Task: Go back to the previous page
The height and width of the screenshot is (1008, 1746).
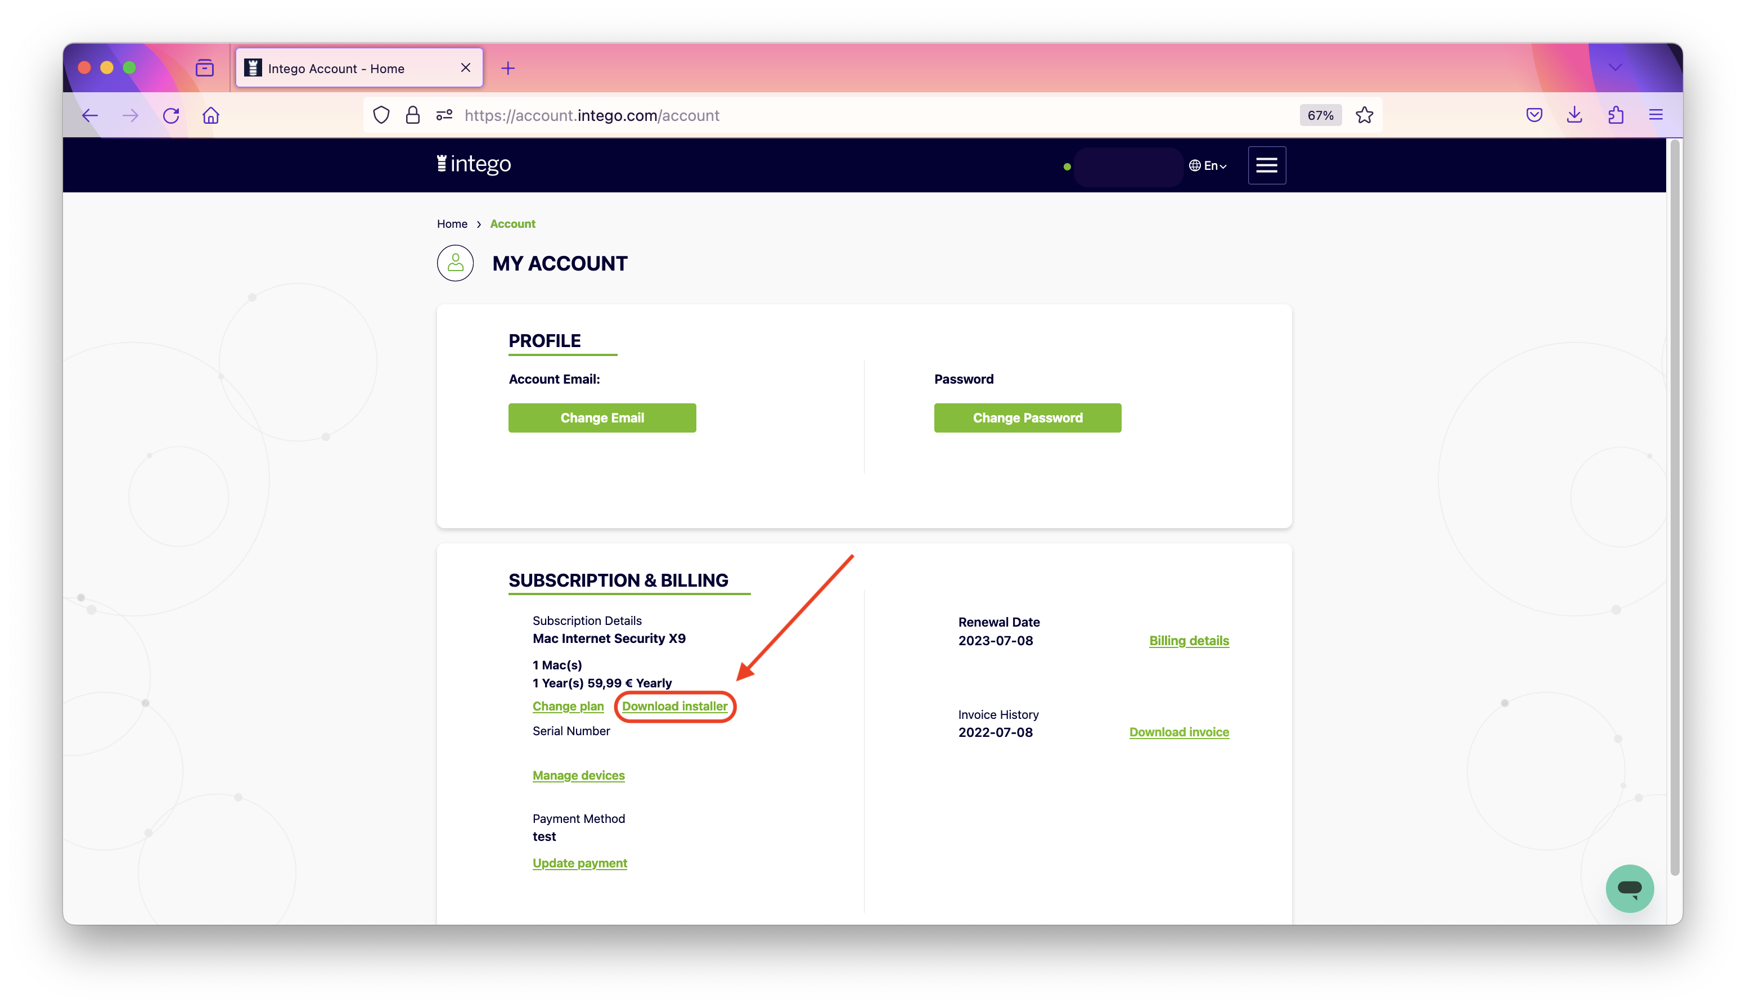Action: coord(90,116)
